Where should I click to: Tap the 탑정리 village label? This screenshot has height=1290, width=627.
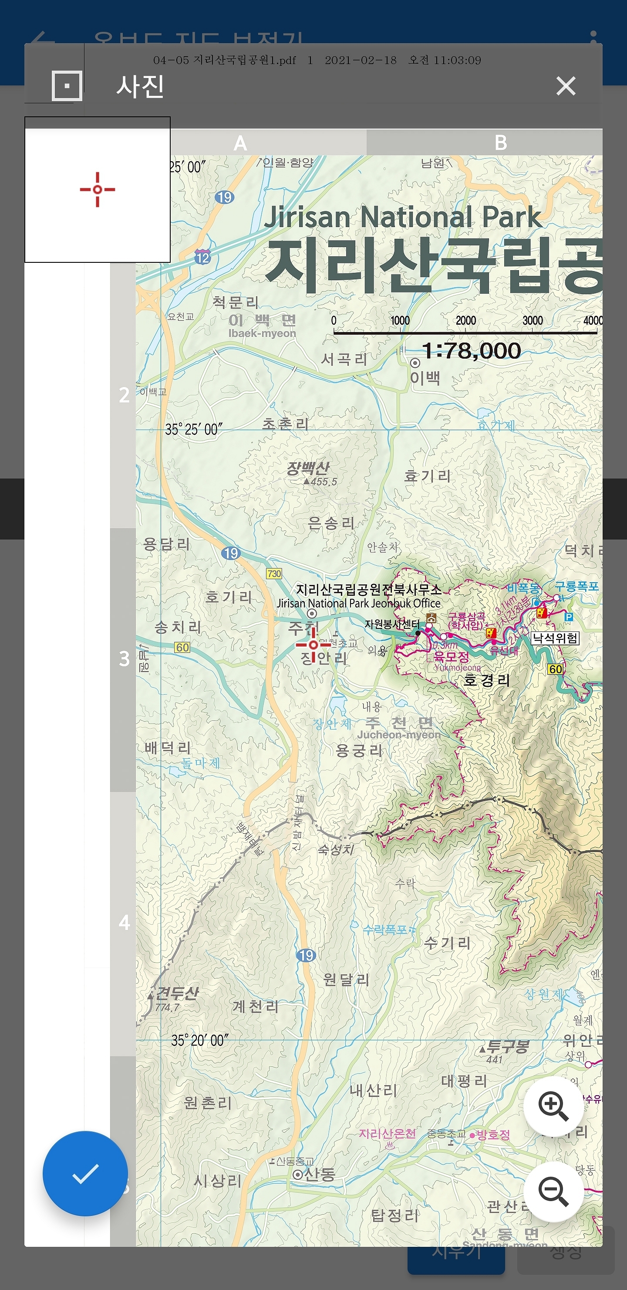[x=395, y=1215]
